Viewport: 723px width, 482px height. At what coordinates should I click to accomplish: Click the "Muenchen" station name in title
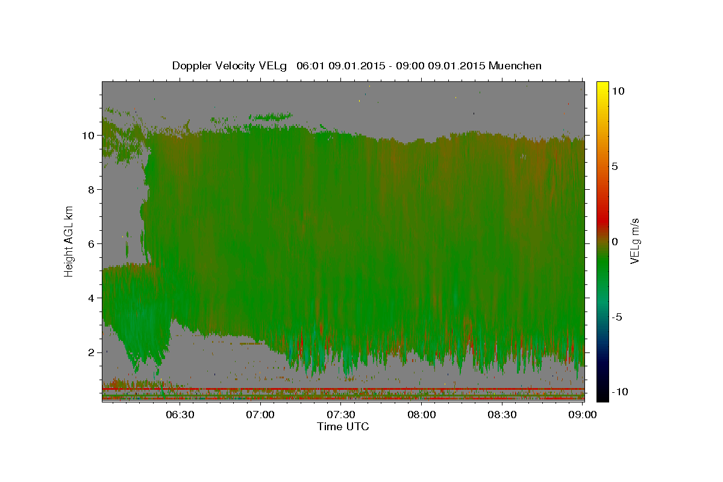(x=516, y=66)
